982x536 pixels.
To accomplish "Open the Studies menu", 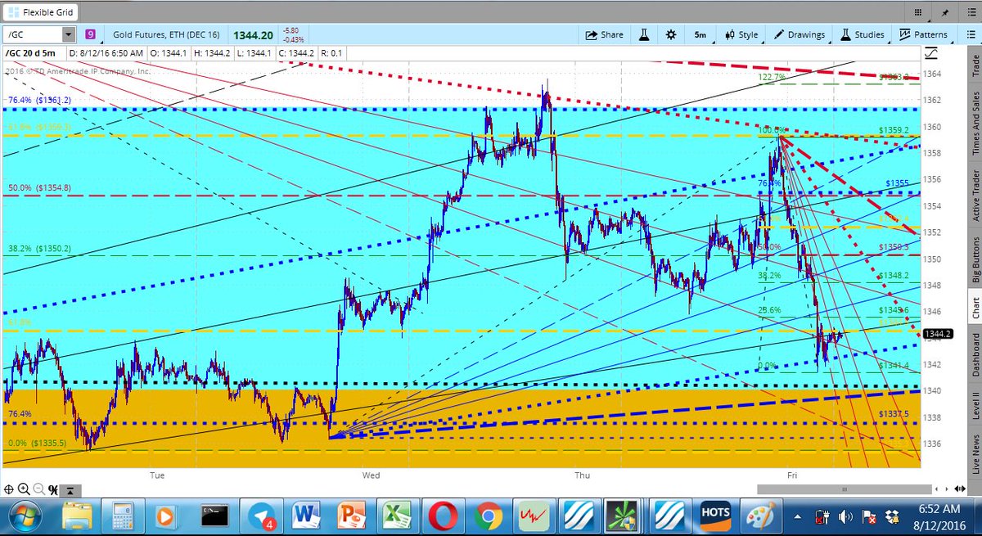I will tap(862, 34).
